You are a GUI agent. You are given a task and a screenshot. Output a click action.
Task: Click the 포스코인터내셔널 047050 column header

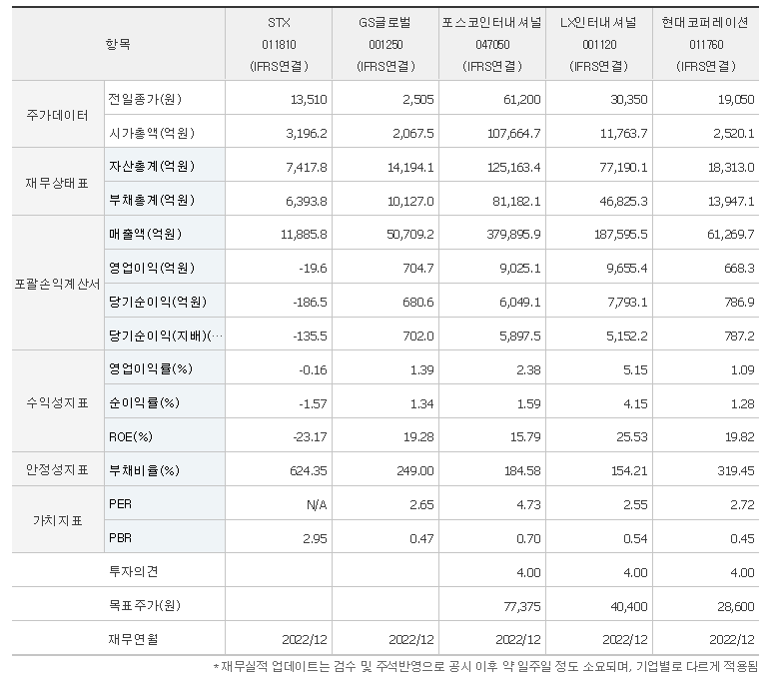[x=492, y=44]
